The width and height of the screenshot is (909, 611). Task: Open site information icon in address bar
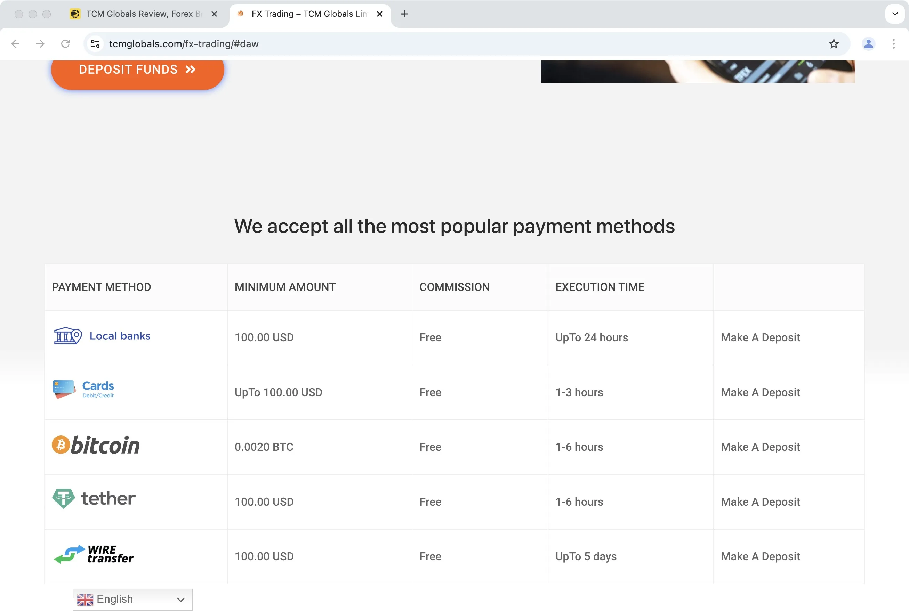[x=95, y=44]
